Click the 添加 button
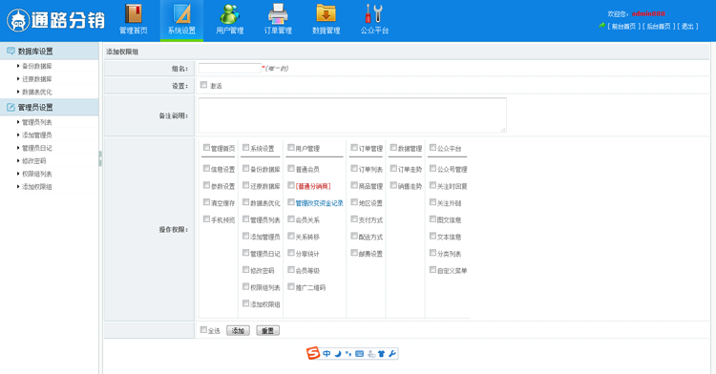Screen dimensions: 716x374 pyautogui.click(x=238, y=331)
